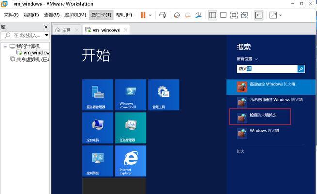Click the pause virtual machine icon
The width and height of the screenshot is (317, 194).
tap(143, 15)
